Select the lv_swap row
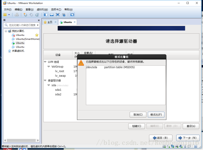This screenshot has width=203, height=150. tap(60, 76)
